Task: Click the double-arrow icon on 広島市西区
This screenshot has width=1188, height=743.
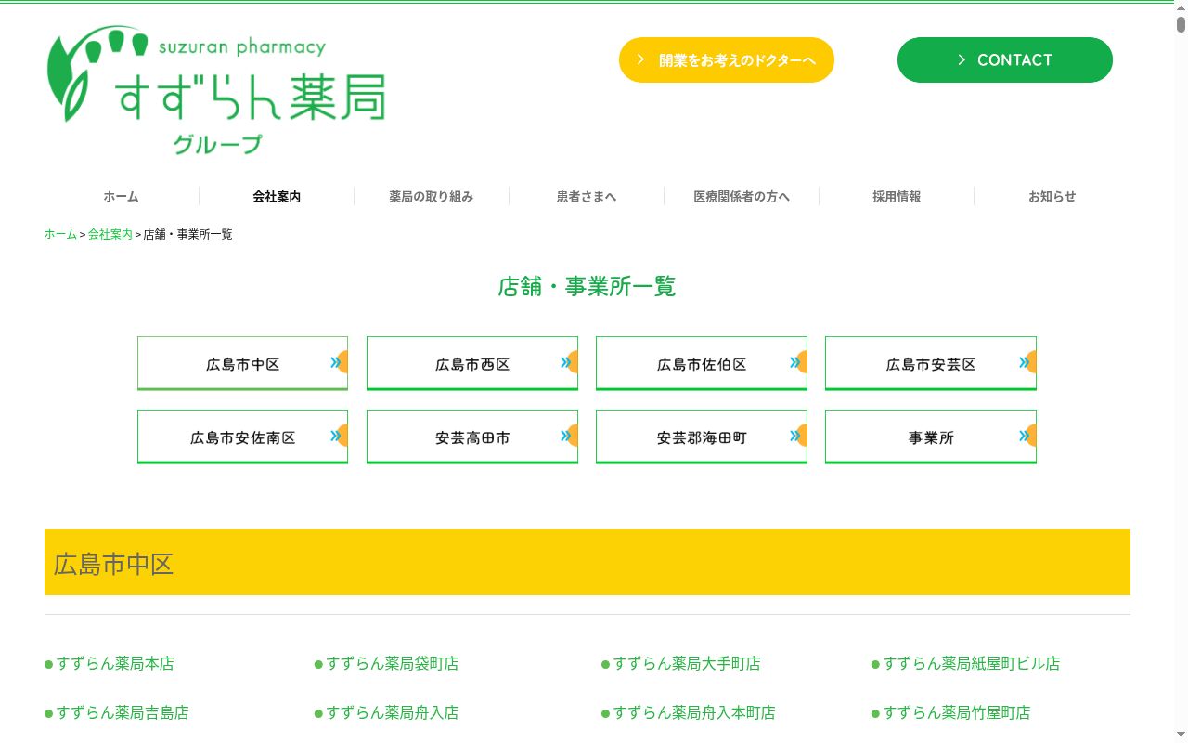Action: click(x=566, y=362)
